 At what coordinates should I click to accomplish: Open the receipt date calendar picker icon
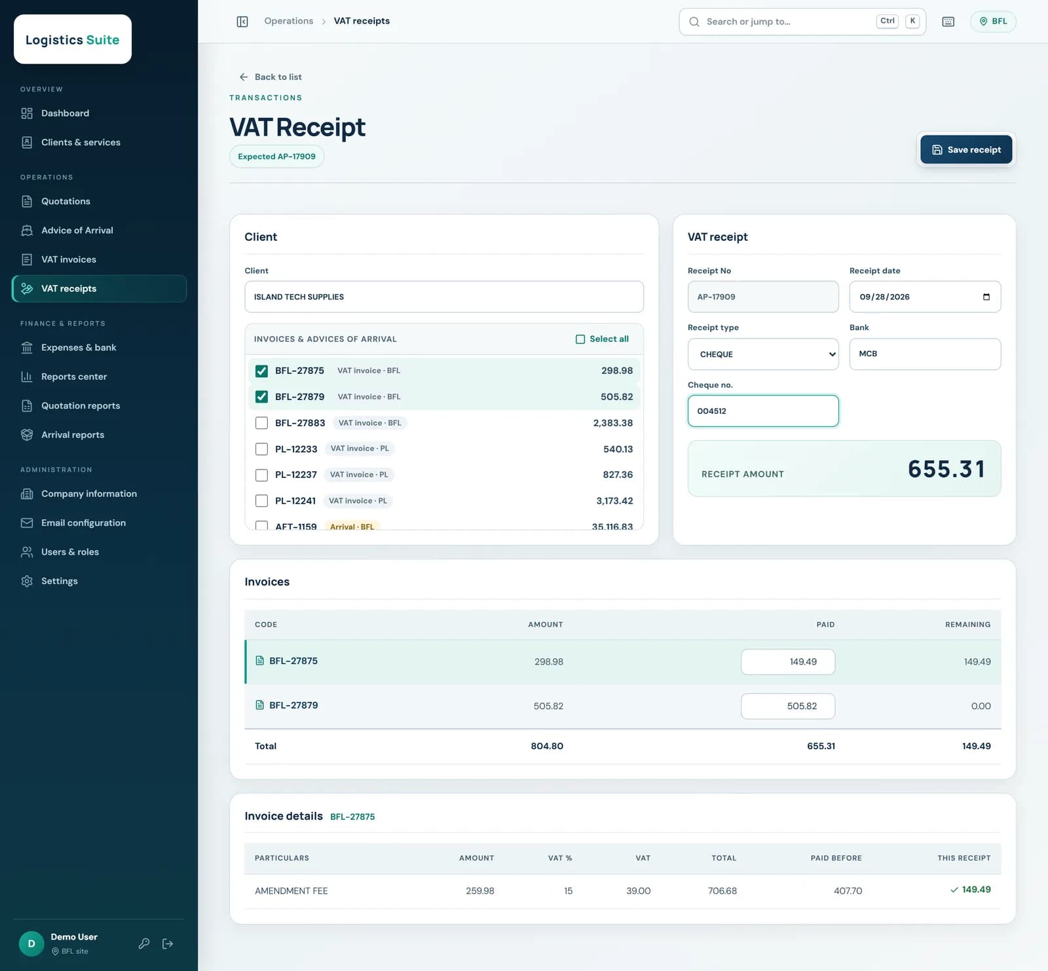986,297
